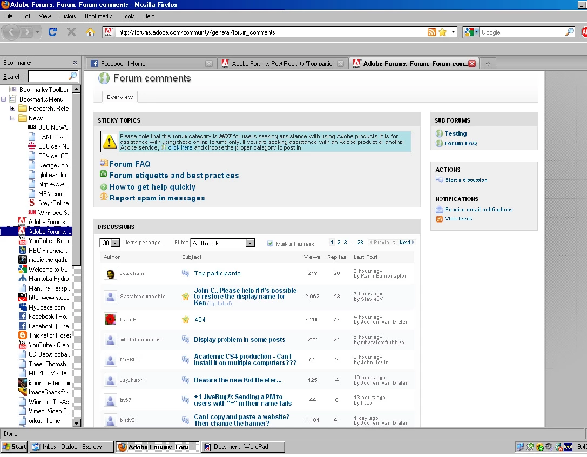Click the Forward arrow button

point(26,32)
